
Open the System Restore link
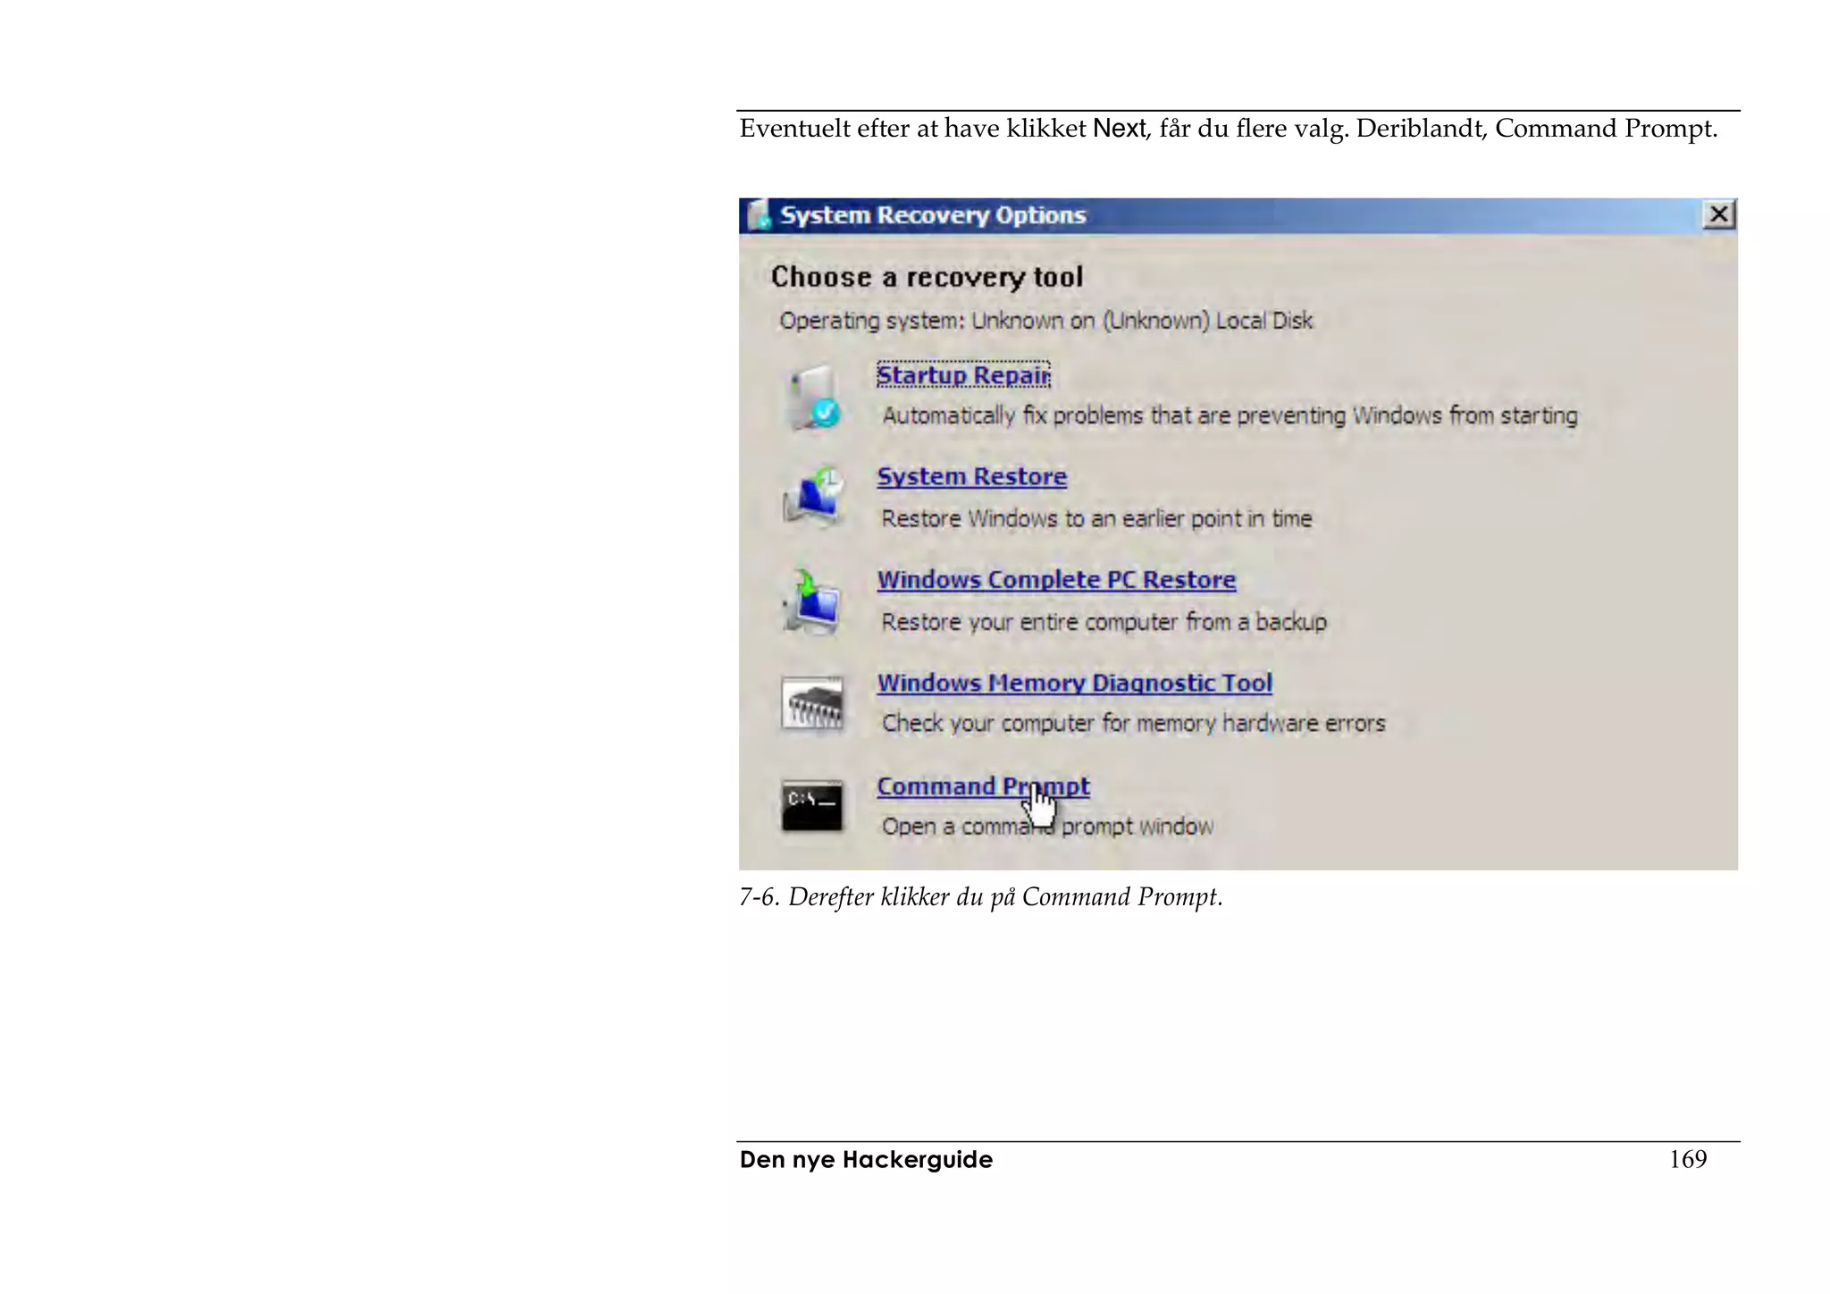[971, 477]
